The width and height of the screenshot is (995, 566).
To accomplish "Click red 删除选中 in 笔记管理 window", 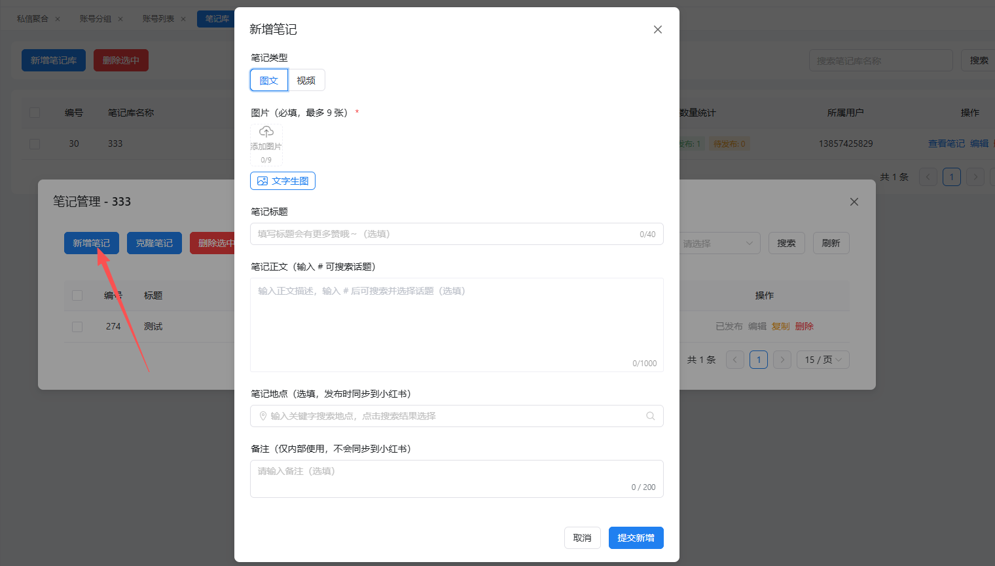I will click(213, 243).
